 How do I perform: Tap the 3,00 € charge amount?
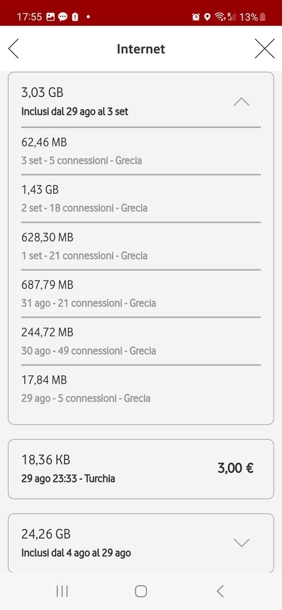(235, 468)
